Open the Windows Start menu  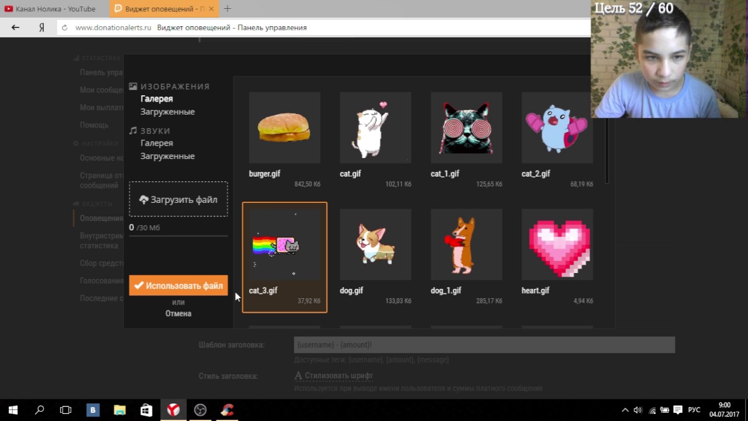[x=13, y=410]
